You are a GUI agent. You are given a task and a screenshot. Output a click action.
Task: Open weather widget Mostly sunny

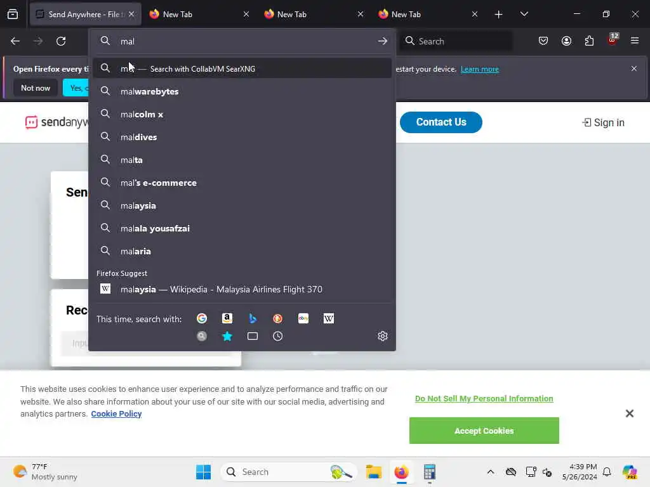pos(45,472)
